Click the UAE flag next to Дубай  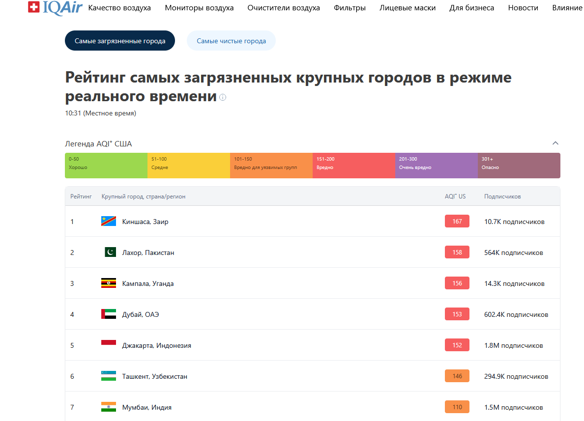tap(108, 314)
